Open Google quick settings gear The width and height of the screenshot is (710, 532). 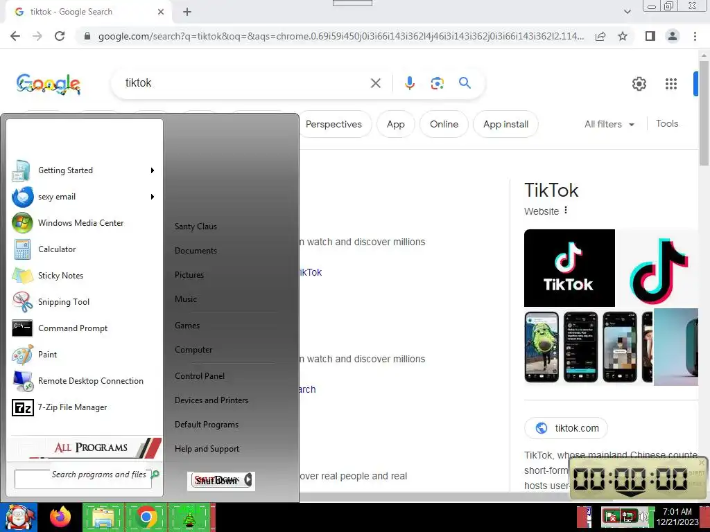(639, 84)
